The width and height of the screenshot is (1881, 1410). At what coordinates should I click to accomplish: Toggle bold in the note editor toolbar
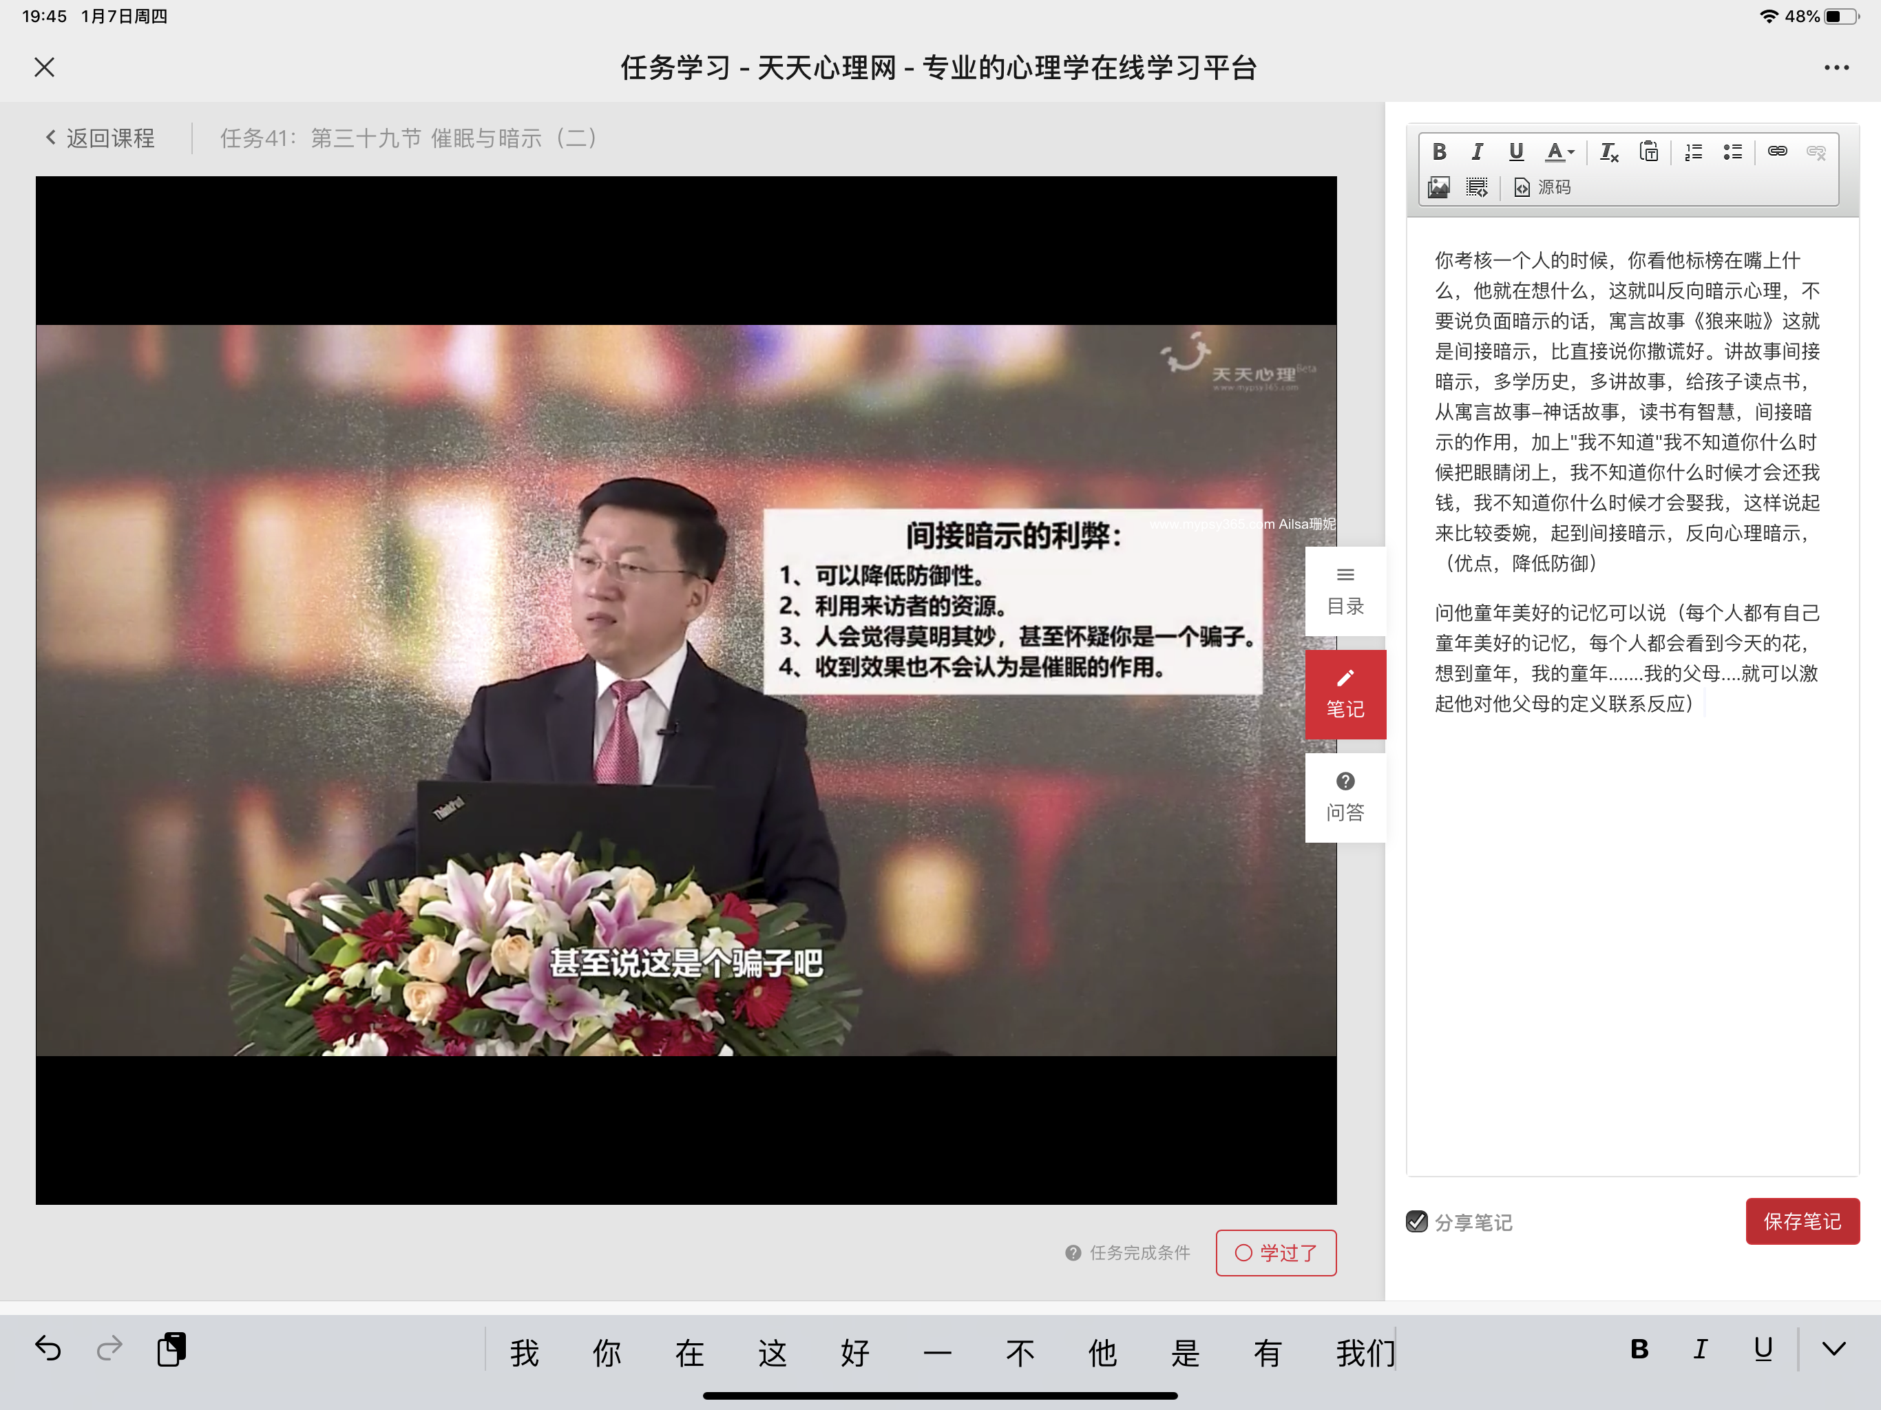[x=1439, y=152]
